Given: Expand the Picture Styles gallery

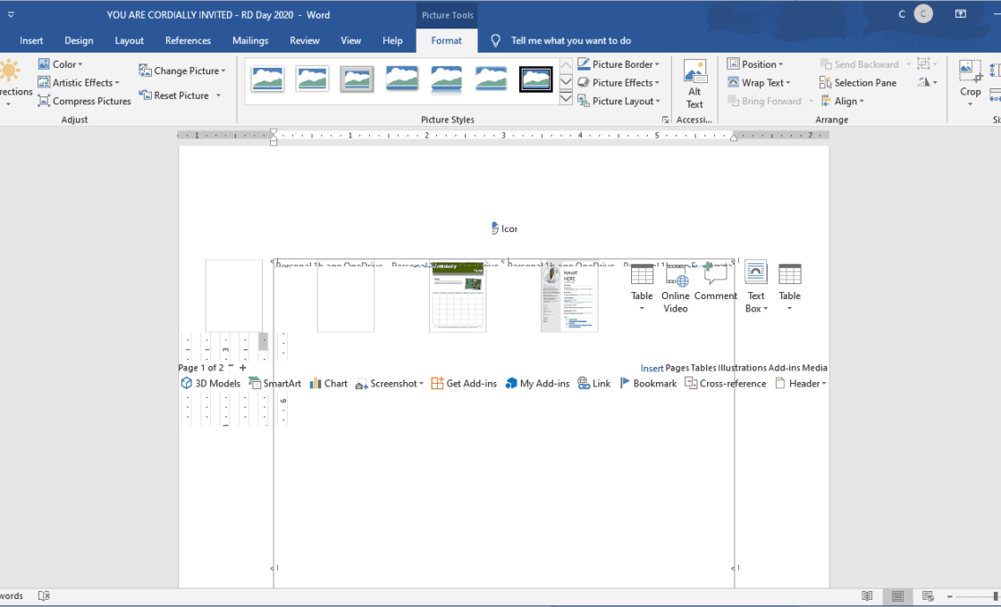Looking at the screenshot, I should pyautogui.click(x=566, y=99).
